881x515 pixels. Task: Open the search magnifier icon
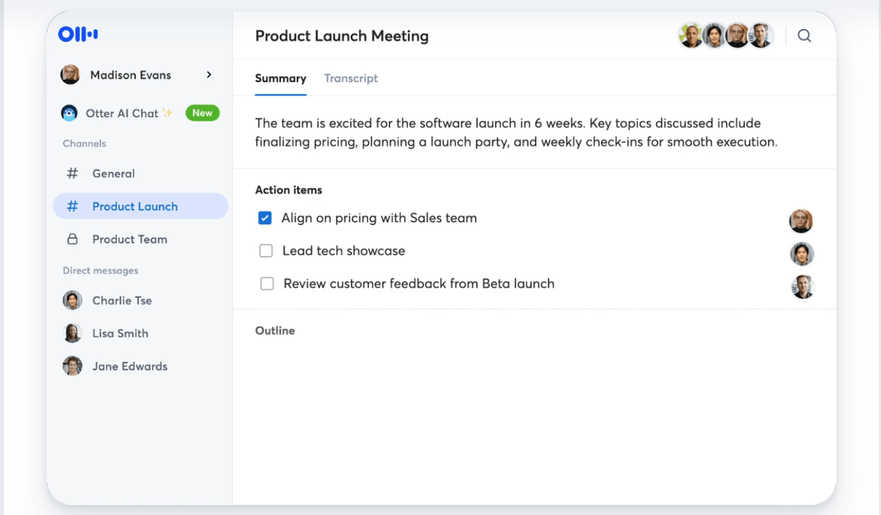(x=804, y=35)
